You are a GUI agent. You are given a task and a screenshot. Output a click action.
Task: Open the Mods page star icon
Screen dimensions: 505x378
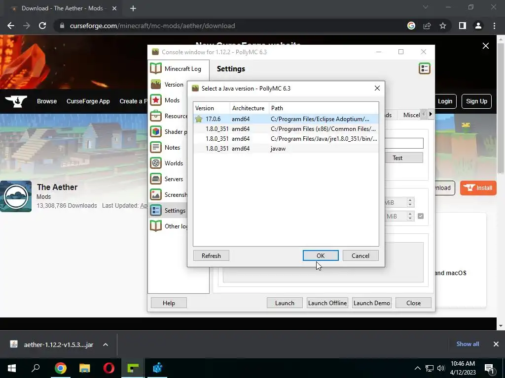pyautogui.click(x=156, y=100)
